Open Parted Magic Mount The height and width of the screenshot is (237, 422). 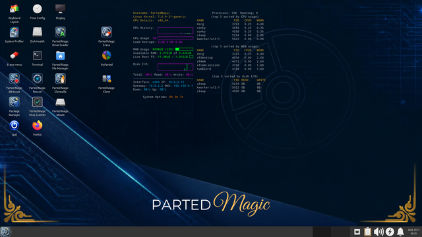60,102
